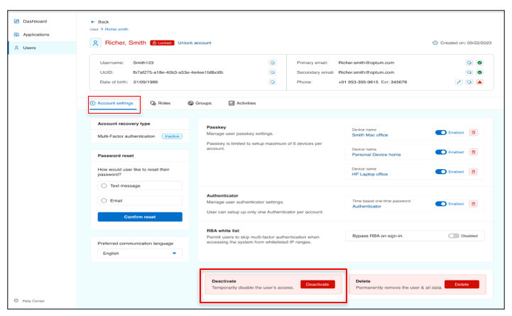The height and width of the screenshot is (316, 512).
Task: Open the Preferred communication language dropdown
Action: [140, 254]
